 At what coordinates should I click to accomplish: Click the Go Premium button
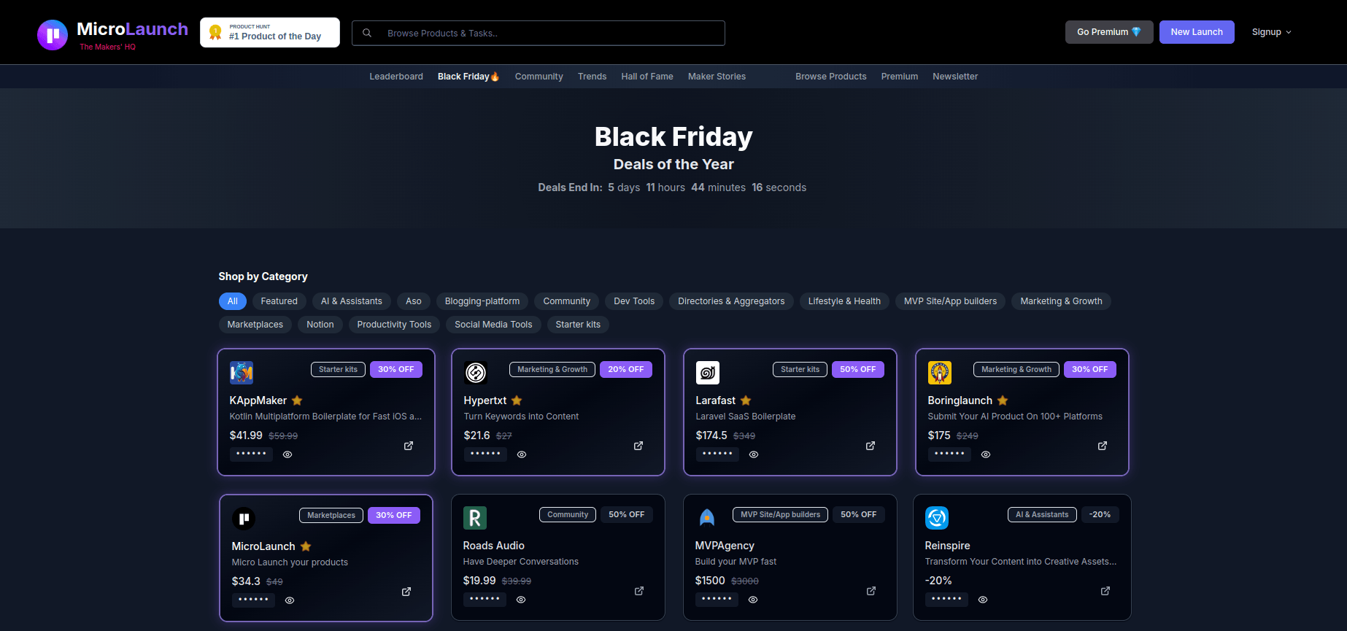pyautogui.click(x=1108, y=32)
